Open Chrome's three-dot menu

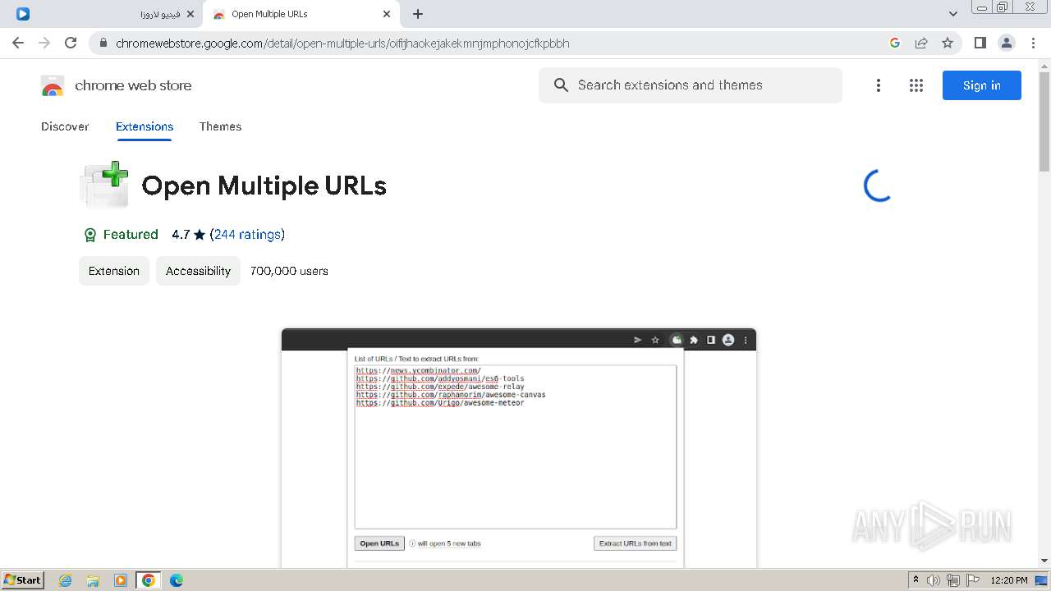pyautogui.click(x=1033, y=43)
